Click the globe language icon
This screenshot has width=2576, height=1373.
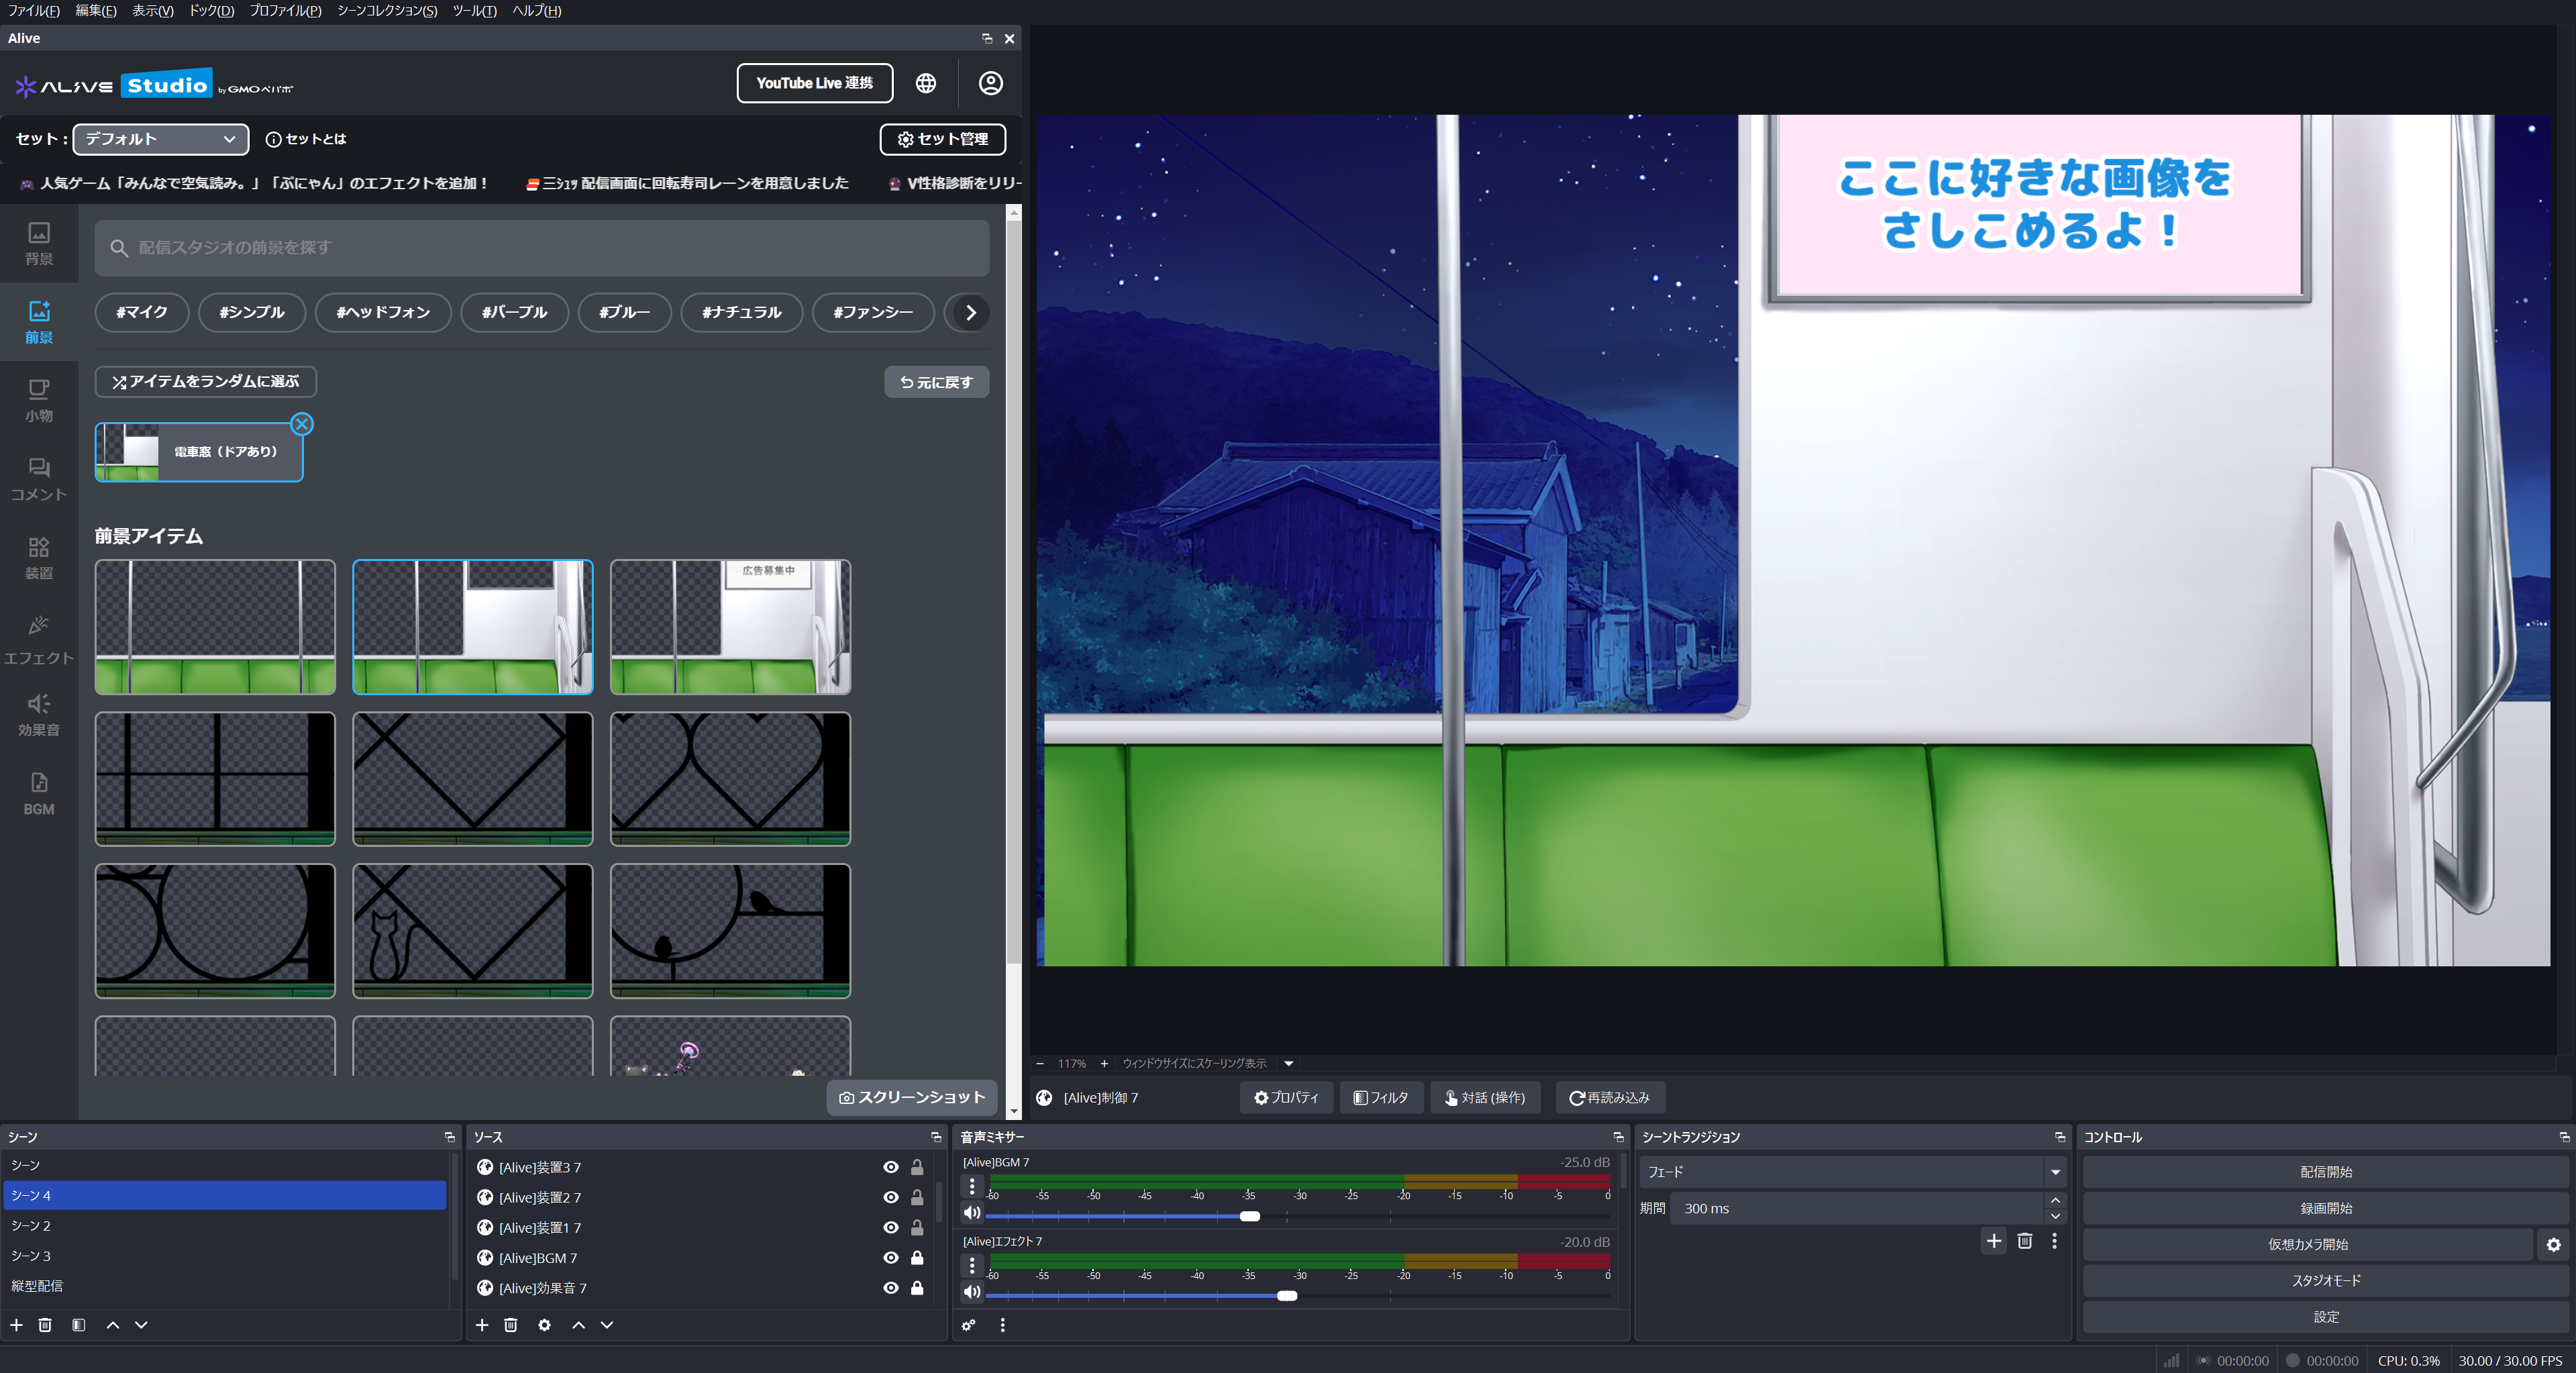926,83
